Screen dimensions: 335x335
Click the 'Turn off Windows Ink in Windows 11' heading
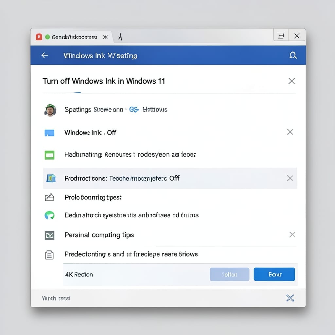click(x=104, y=81)
